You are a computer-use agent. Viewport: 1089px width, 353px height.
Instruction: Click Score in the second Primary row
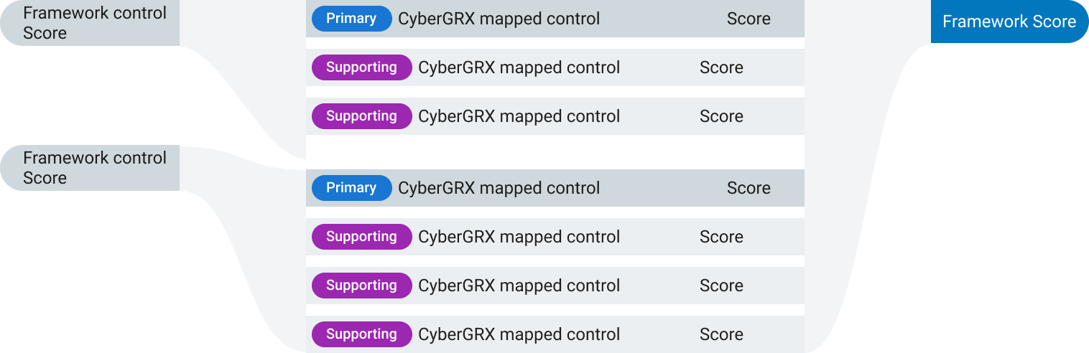pos(749,188)
